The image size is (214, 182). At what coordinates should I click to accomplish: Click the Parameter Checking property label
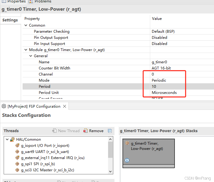52,32
